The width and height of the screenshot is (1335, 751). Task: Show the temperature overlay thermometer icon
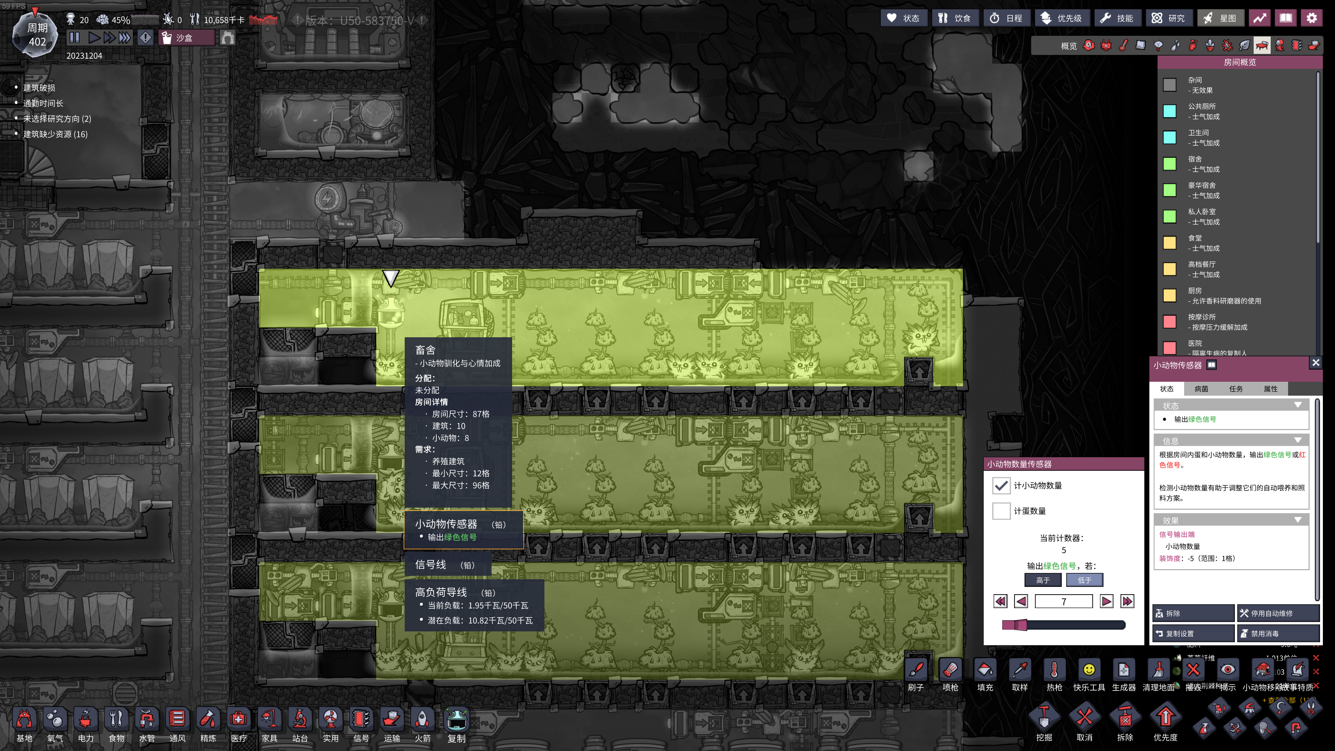1123,46
